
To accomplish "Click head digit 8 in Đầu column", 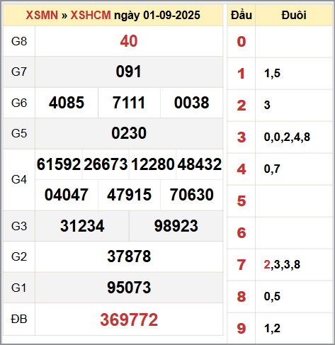I will [242, 297].
